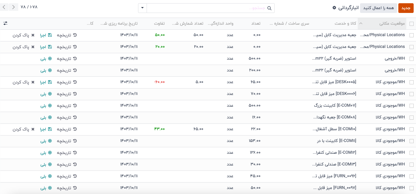Go to next page arrow
416x194 pixels.
point(14,7)
